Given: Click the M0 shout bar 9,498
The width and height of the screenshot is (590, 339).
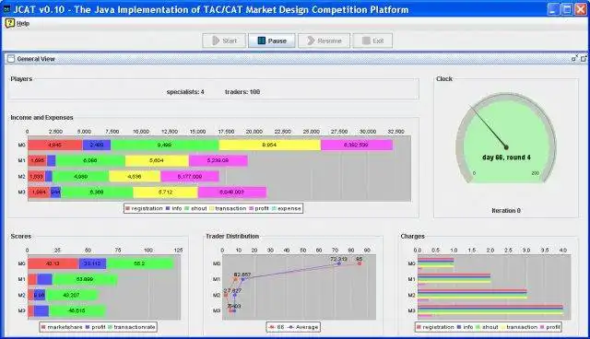Looking at the screenshot, I should (164, 145).
